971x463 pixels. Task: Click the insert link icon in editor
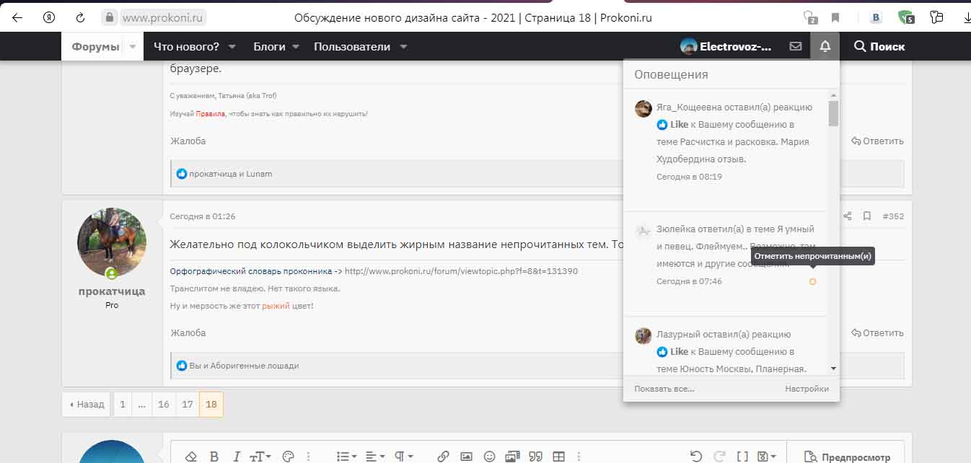tap(443, 457)
